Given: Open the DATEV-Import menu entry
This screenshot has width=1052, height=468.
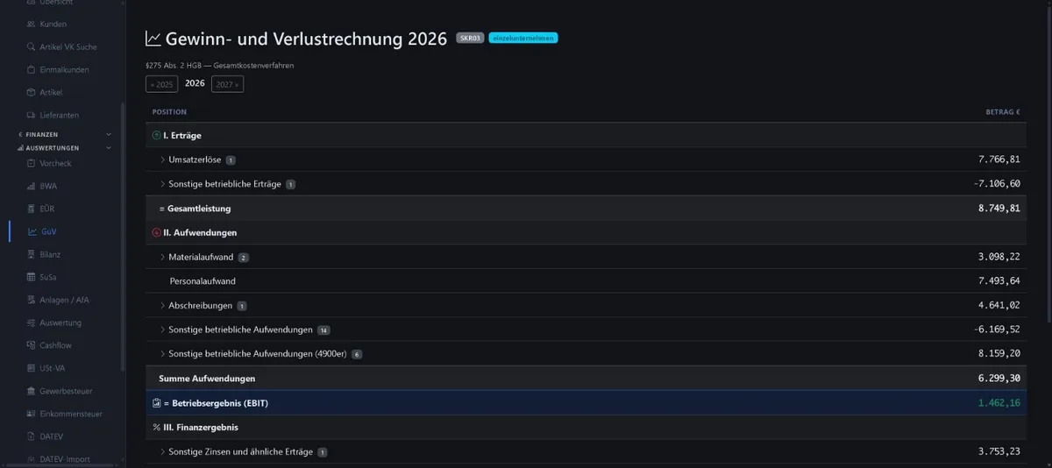Looking at the screenshot, I should click(x=65, y=459).
